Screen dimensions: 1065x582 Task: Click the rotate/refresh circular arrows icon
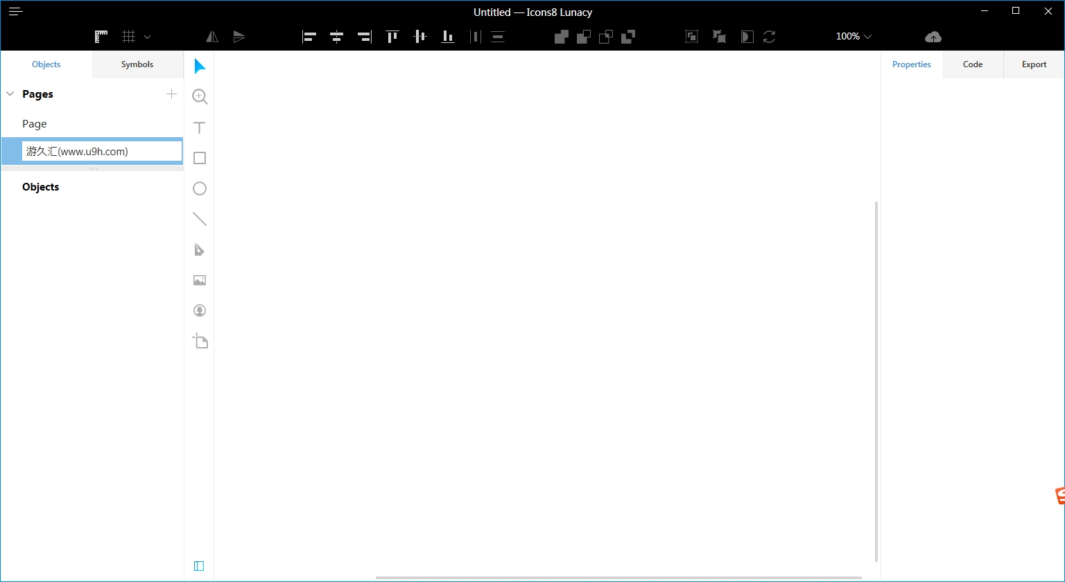tap(769, 37)
